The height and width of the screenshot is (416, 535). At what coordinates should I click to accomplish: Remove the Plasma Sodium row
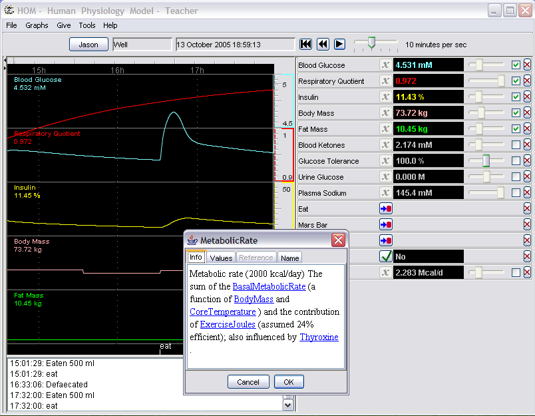point(527,193)
